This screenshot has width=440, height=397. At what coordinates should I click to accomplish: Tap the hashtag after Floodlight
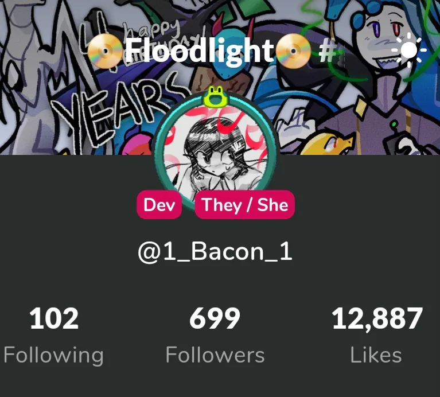pos(328,51)
